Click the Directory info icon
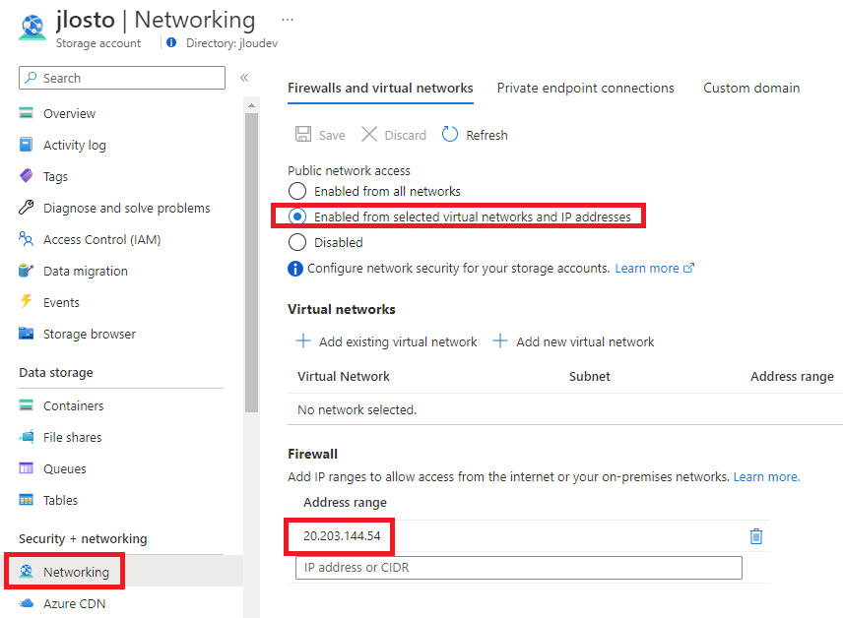Screen dimensions: 843x618 [171, 42]
